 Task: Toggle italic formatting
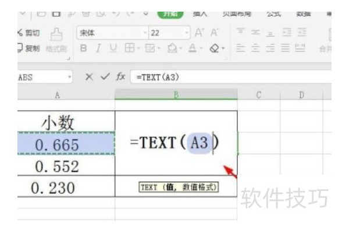(x=98, y=48)
